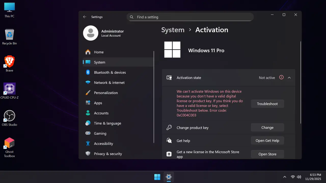Open Network & internet settings
This screenshot has height=183, width=326.
click(118, 83)
